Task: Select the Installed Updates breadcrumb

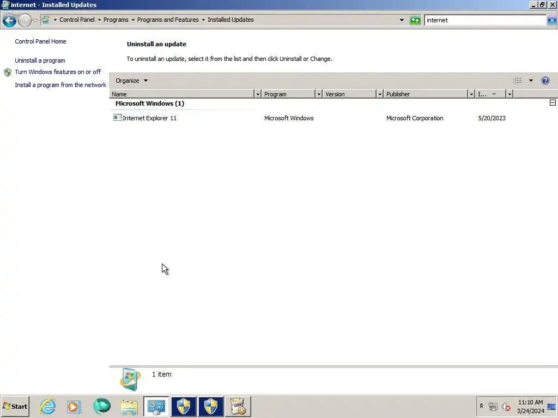Action: [x=231, y=20]
